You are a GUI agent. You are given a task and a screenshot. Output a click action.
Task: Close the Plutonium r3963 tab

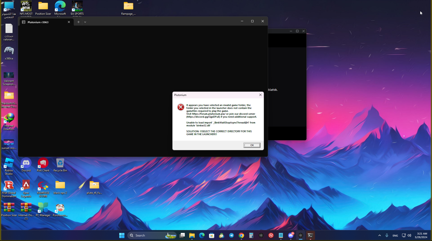[69, 22]
